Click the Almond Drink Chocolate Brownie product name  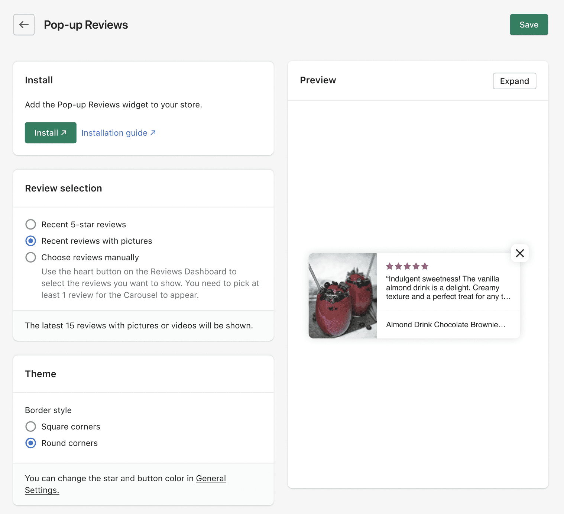coord(445,325)
